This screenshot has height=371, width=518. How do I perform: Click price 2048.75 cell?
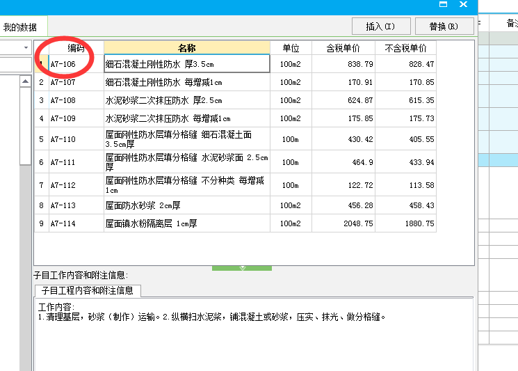click(x=343, y=223)
